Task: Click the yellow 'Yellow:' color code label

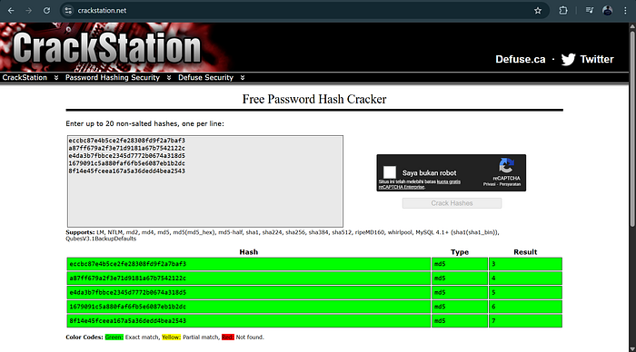Action: 171,337
